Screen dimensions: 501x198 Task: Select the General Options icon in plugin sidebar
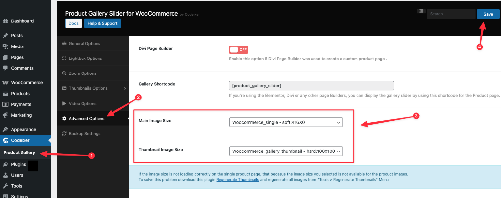pyautogui.click(x=64, y=43)
